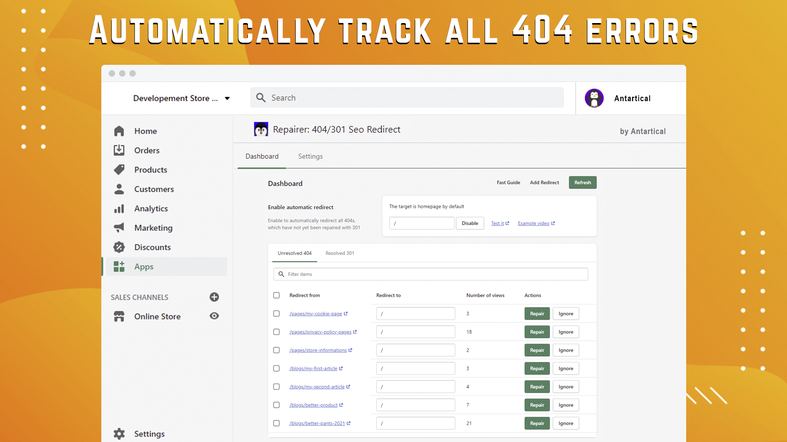
Task: Open external icon next to privacy-policy-pages
Action: [355, 331]
